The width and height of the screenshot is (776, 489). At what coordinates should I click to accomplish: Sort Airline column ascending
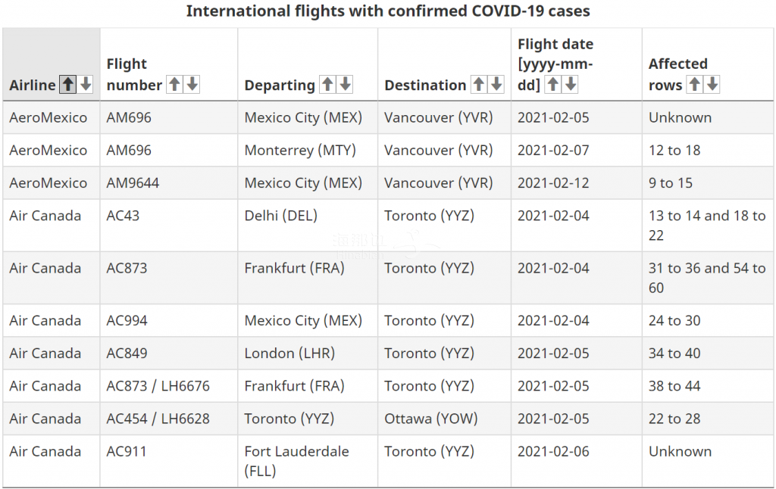[x=67, y=85]
